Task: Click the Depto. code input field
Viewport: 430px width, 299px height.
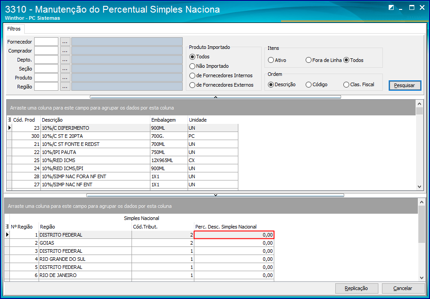Action: [46, 60]
